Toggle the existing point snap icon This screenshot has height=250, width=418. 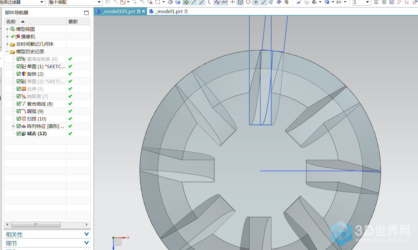(x=256, y=2)
